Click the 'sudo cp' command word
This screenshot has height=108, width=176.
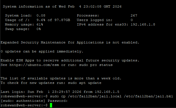point(58,96)
